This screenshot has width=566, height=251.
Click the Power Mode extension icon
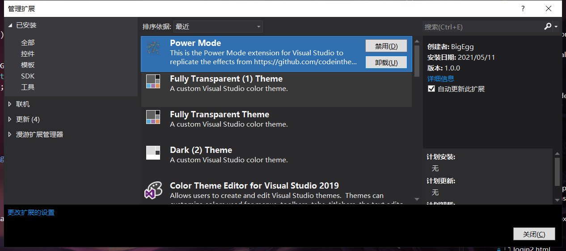pos(153,48)
